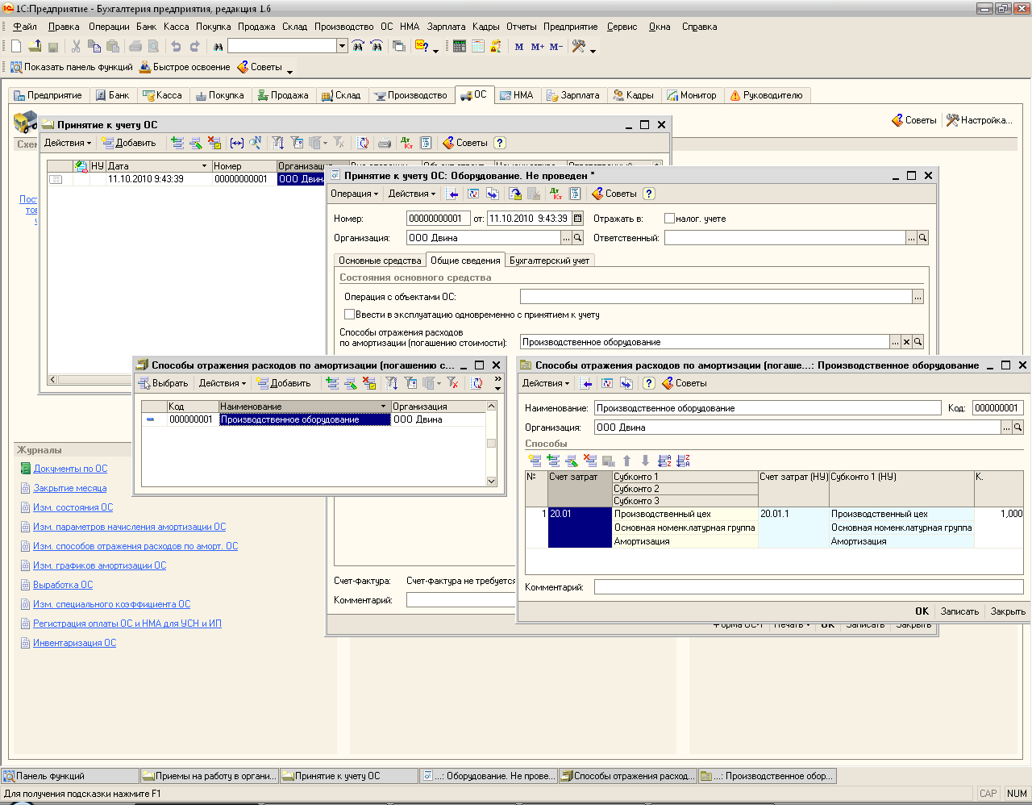
Task: Click the clear X button of the Способы отражения расходов field
Action: click(906, 342)
